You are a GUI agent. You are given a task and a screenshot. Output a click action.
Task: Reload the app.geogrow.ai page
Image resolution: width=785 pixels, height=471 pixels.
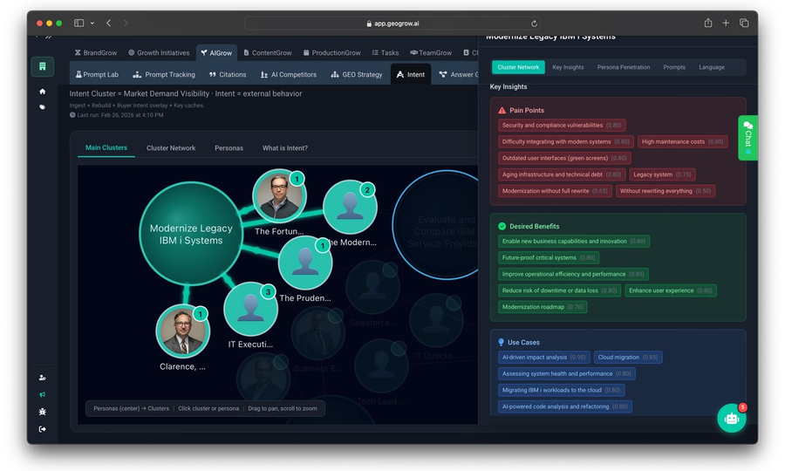534,24
